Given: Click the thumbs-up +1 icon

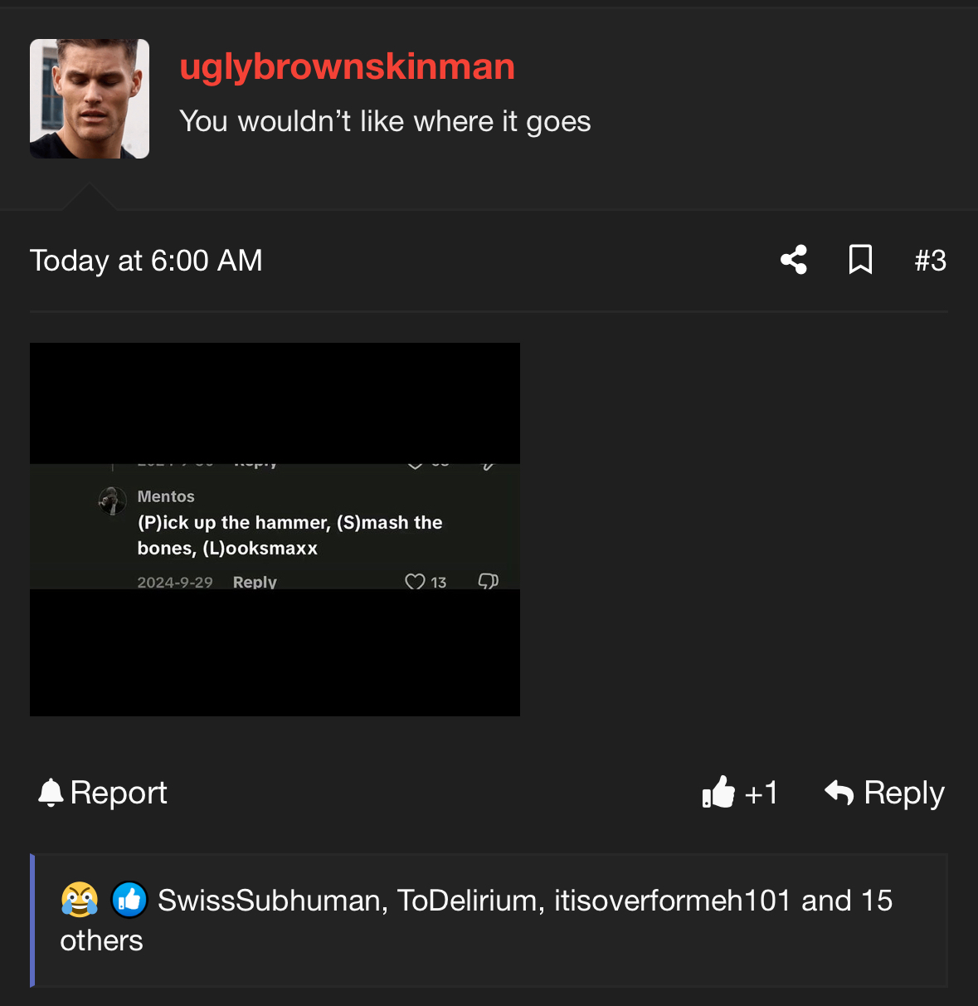Looking at the screenshot, I should coord(718,792).
